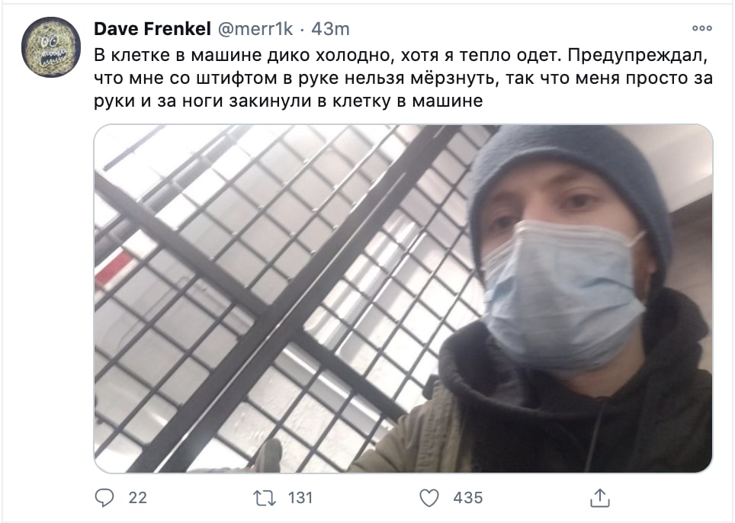This screenshot has width=735, height=523.
Task: Open the 43m timestamp permalink
Action: (330, 28)
